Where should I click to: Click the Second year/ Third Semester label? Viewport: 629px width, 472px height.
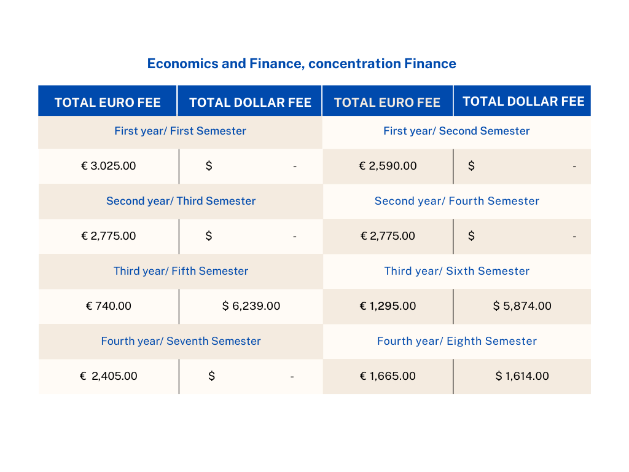[x=181, y=201]
